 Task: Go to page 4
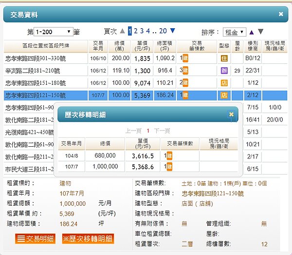(x=148, y=31)
